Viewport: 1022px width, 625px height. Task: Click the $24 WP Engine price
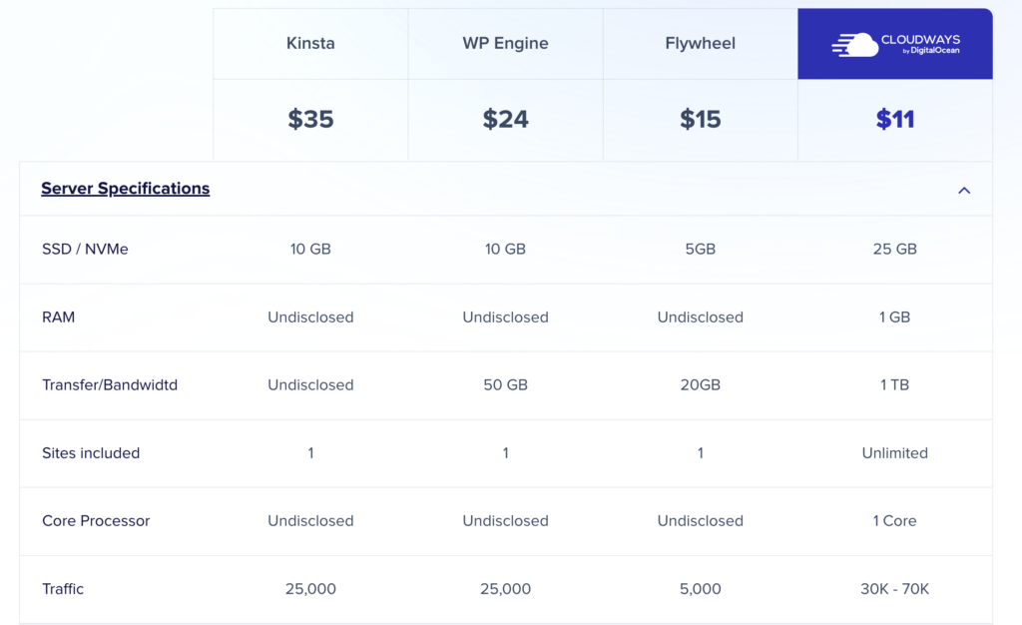(505, 120)
